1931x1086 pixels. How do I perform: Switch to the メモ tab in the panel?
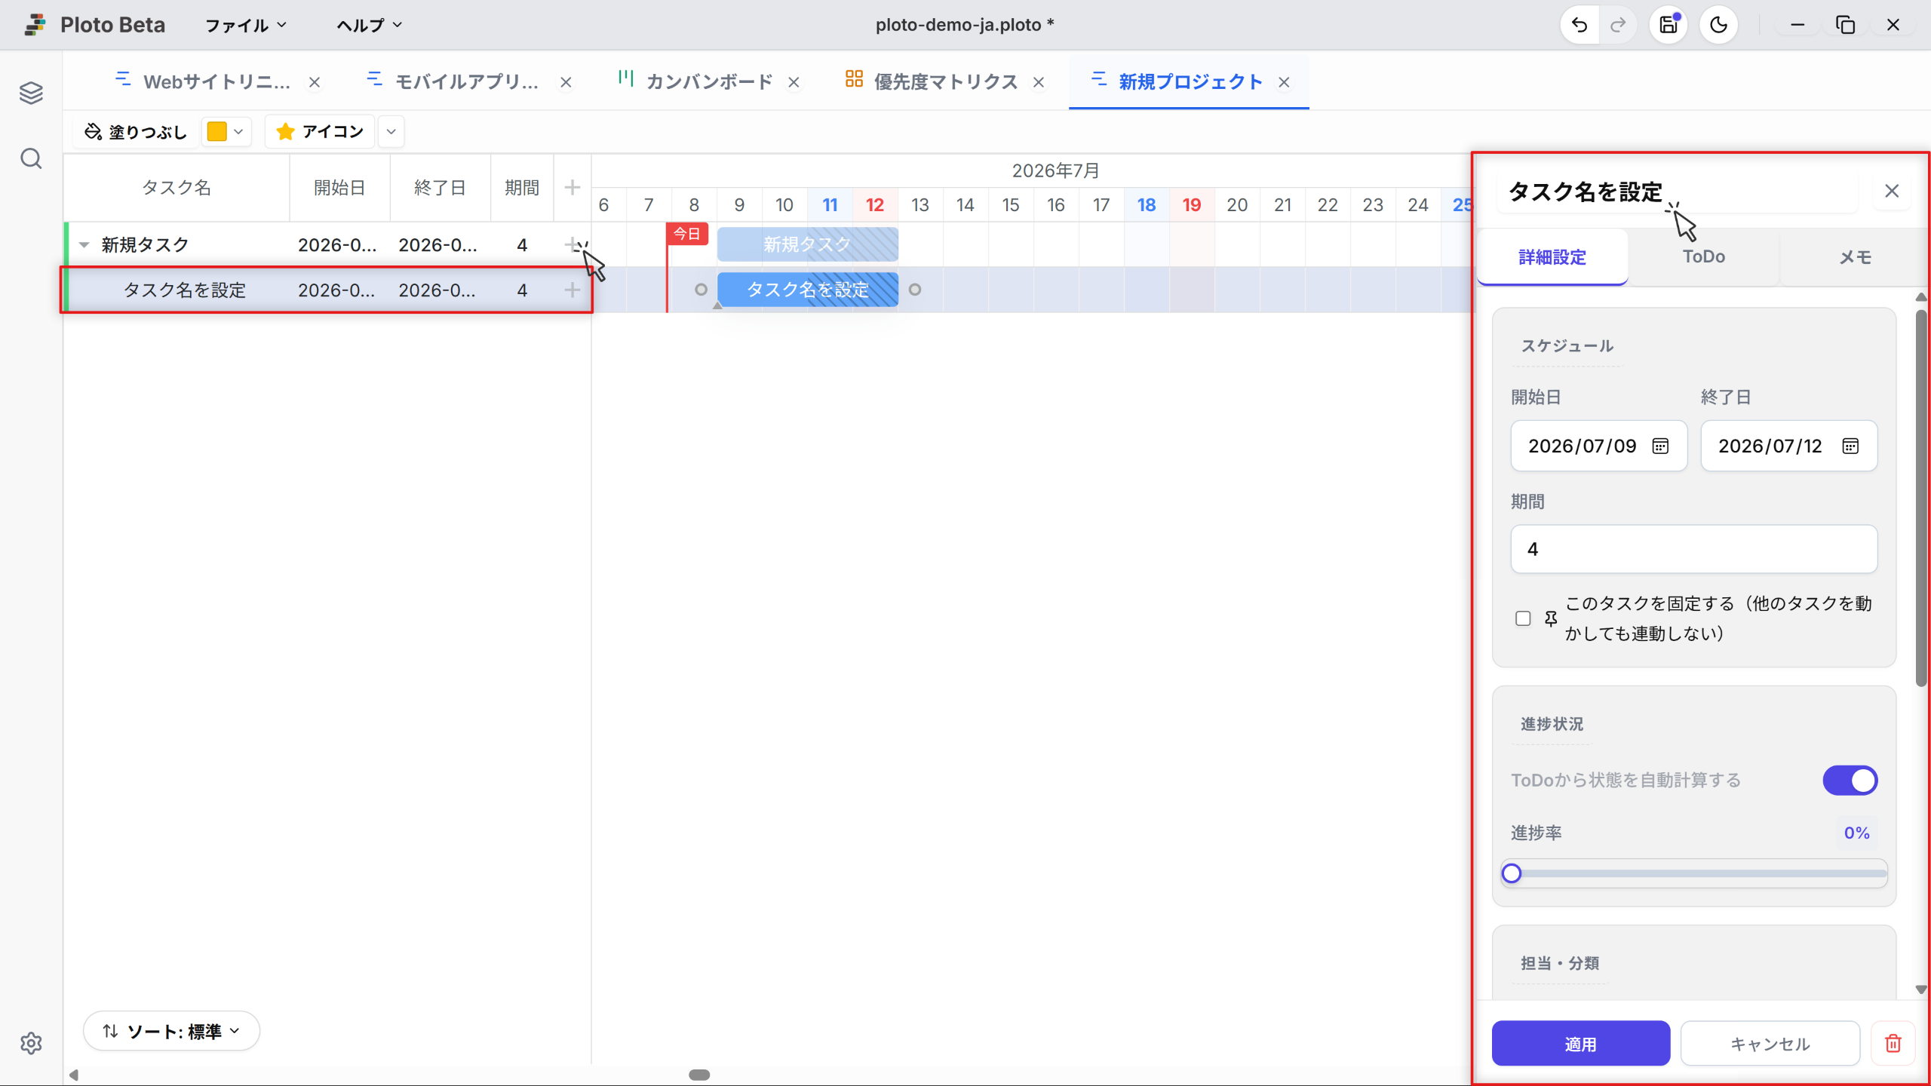pos(1855,257)
